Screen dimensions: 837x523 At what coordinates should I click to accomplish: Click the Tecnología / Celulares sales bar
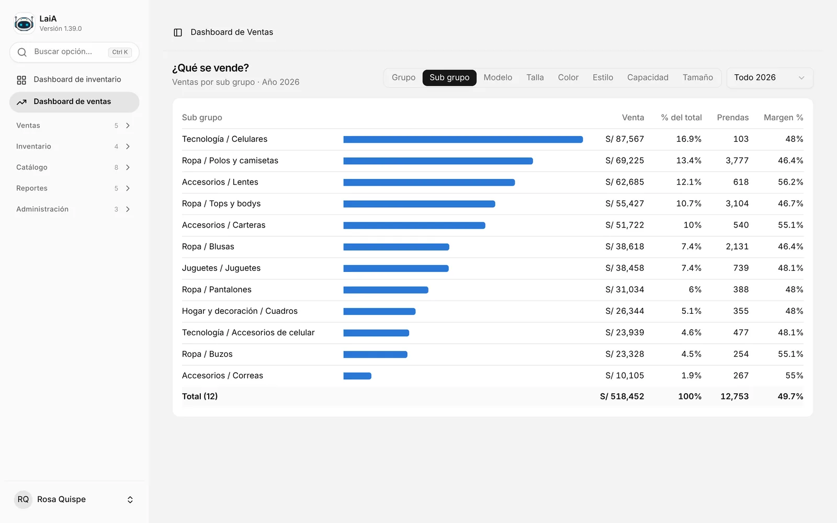(463, 140)
